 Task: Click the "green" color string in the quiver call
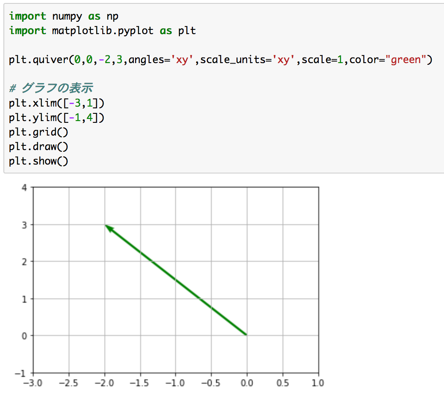click(406, 60)
